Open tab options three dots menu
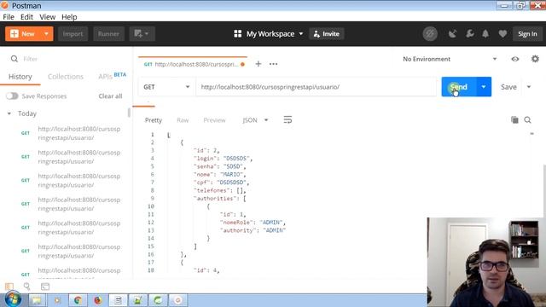546x307 pixels. pos(273,64)
